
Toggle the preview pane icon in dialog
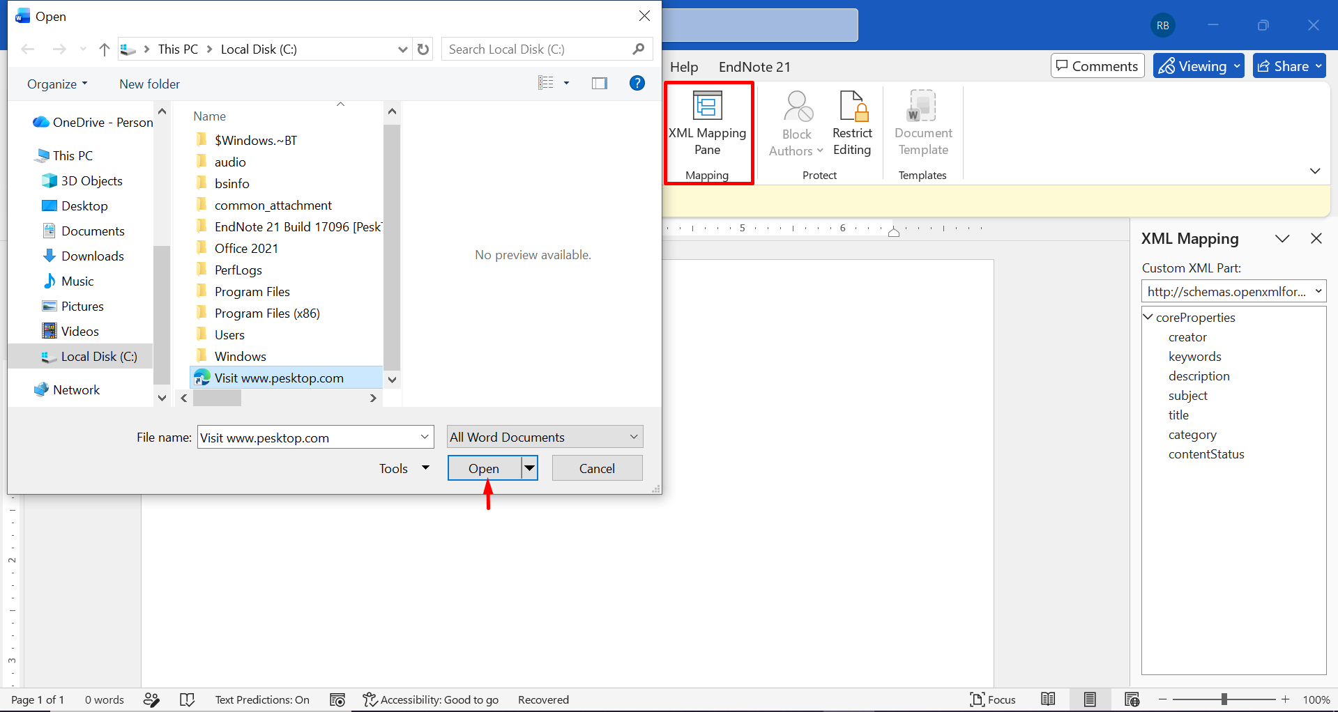(600, 84)
